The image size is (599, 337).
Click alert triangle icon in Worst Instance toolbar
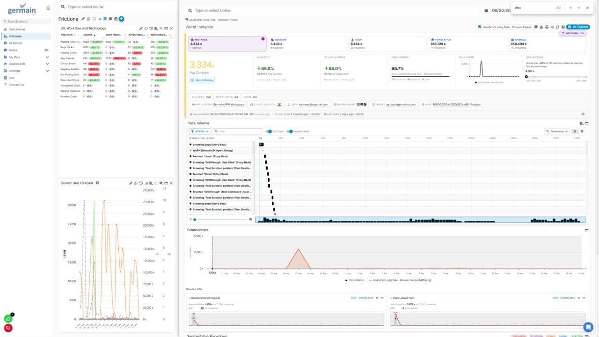pos(541,27)
